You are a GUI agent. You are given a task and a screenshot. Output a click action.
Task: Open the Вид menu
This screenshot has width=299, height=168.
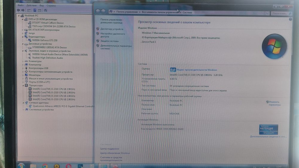point(42,5)
